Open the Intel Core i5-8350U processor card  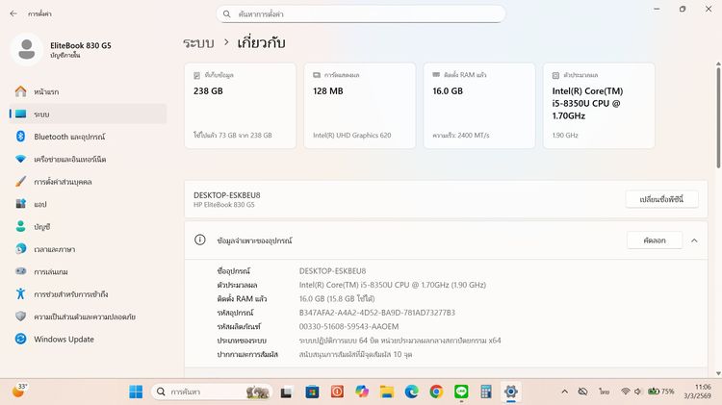tap(599, 106)
